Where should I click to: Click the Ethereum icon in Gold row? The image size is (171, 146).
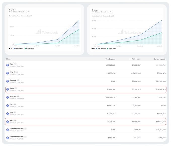pos(7,122)
